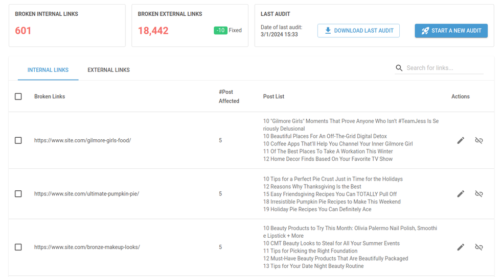501x277 pixels.
Task: Click unlink icon for gilmore-girls-food row
Action: click(479, 140)
